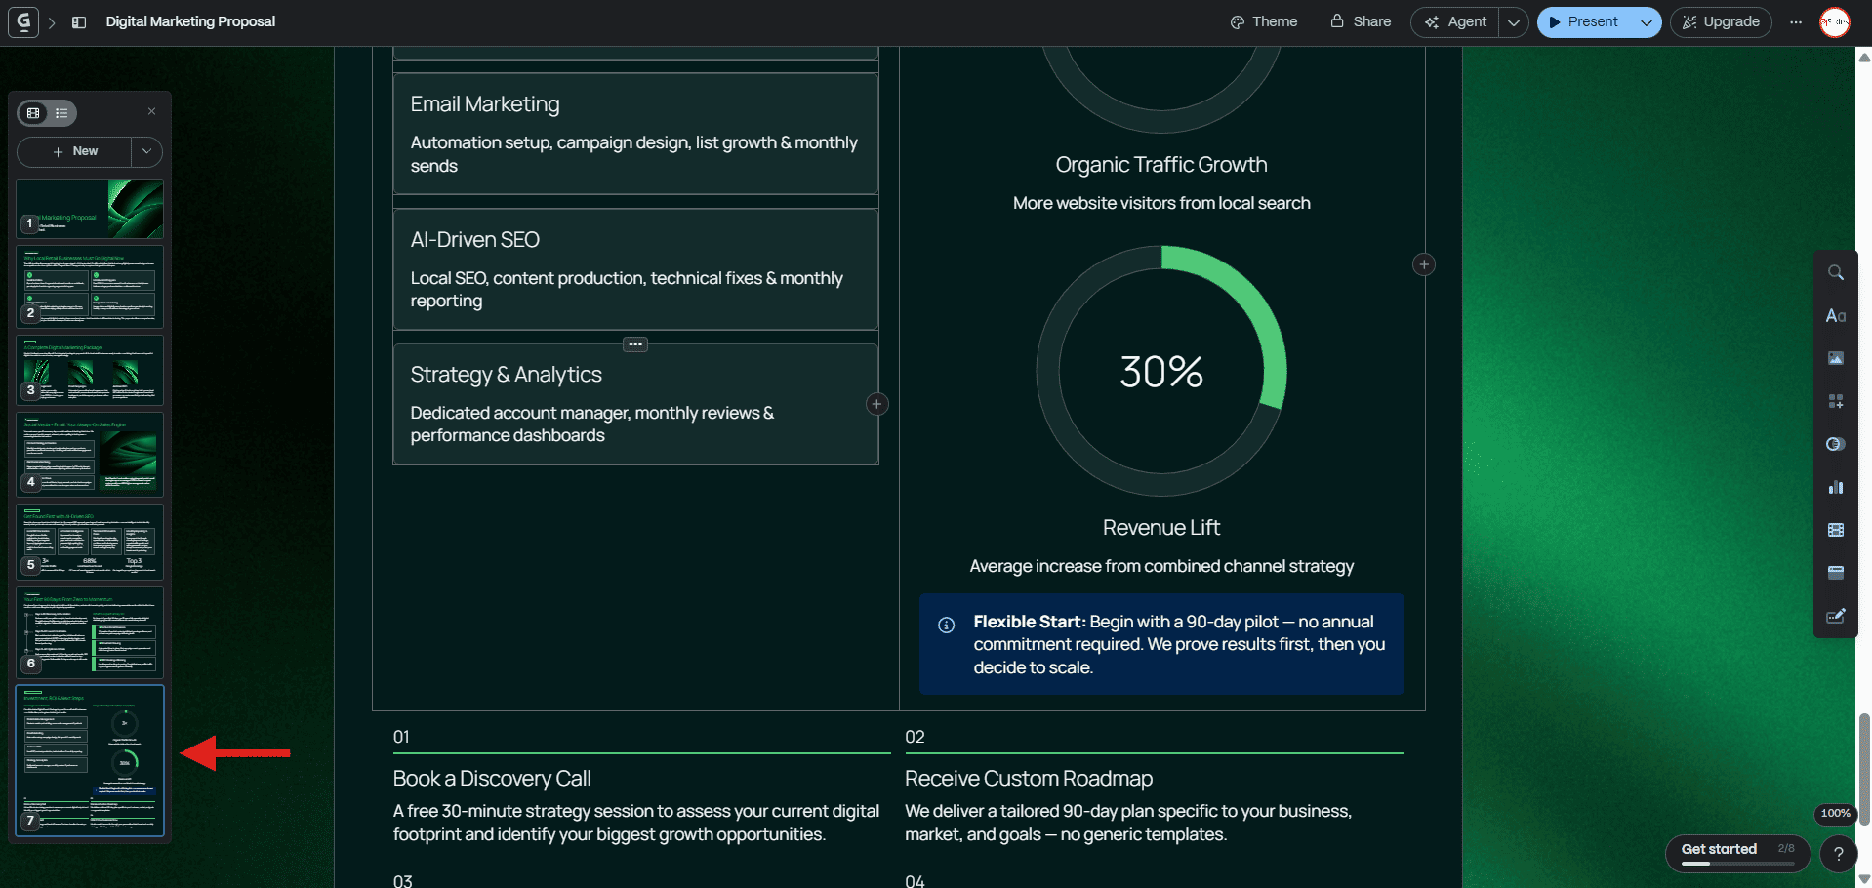Click the AI-Driven SEO description text
The height and width of the screenshot is (888, 1872).
coord(627,290)
